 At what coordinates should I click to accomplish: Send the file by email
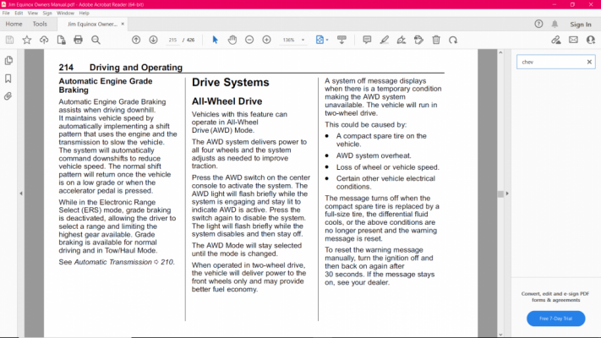click(573, 40)
